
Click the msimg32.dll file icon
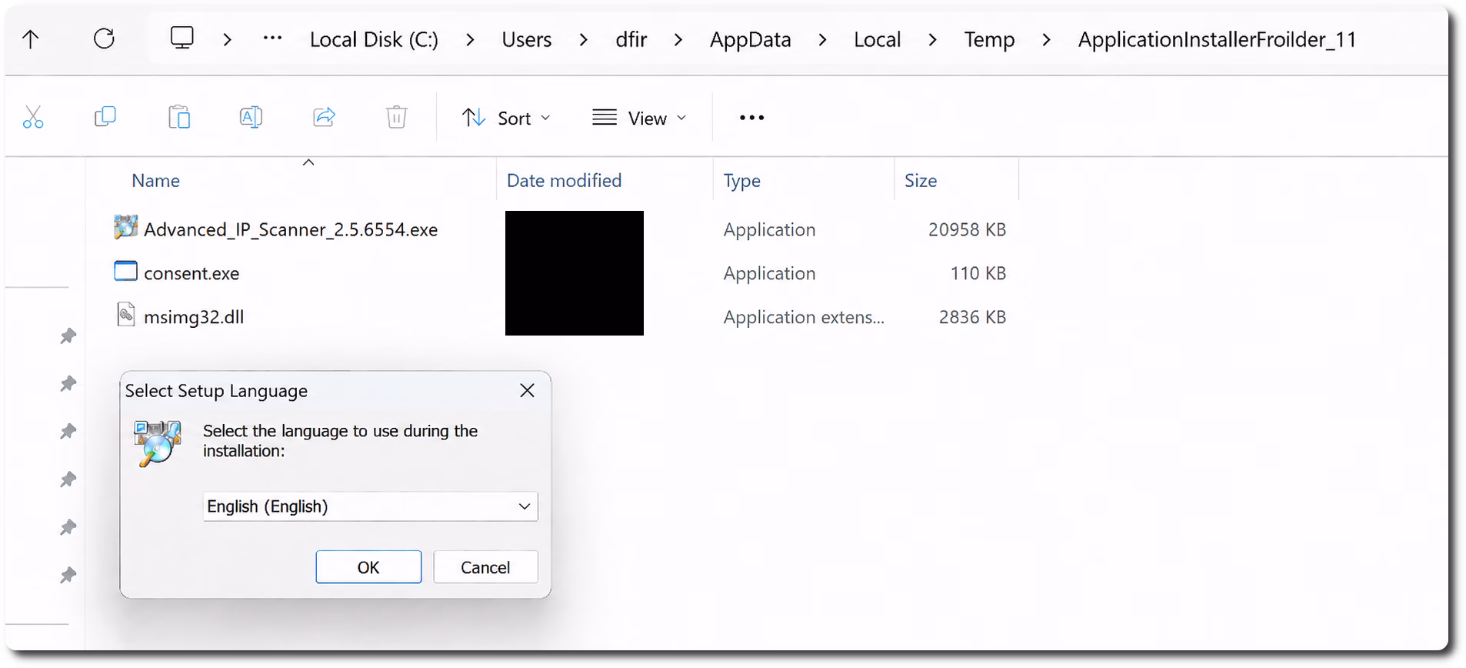[x=126, y=314]
